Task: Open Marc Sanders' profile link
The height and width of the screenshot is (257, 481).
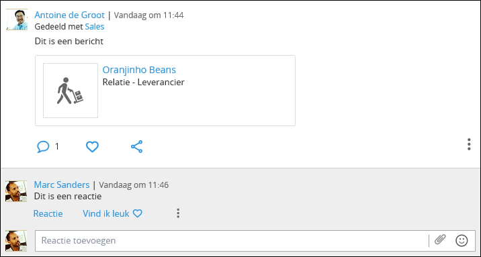Action: [62, 185]
